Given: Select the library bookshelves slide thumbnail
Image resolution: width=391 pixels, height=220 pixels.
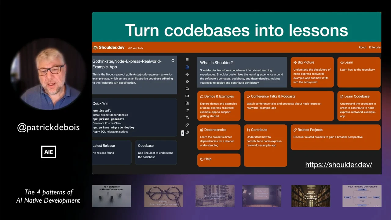Looking at the screenshot, I should (311, 196).
